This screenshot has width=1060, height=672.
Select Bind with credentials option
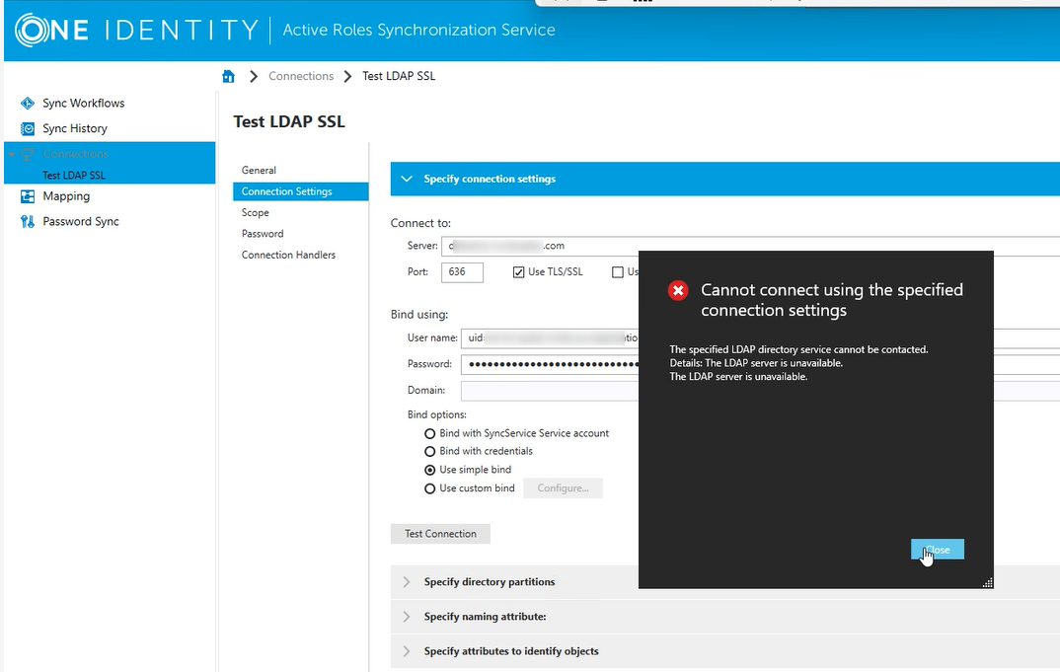[x=429, y=452]
